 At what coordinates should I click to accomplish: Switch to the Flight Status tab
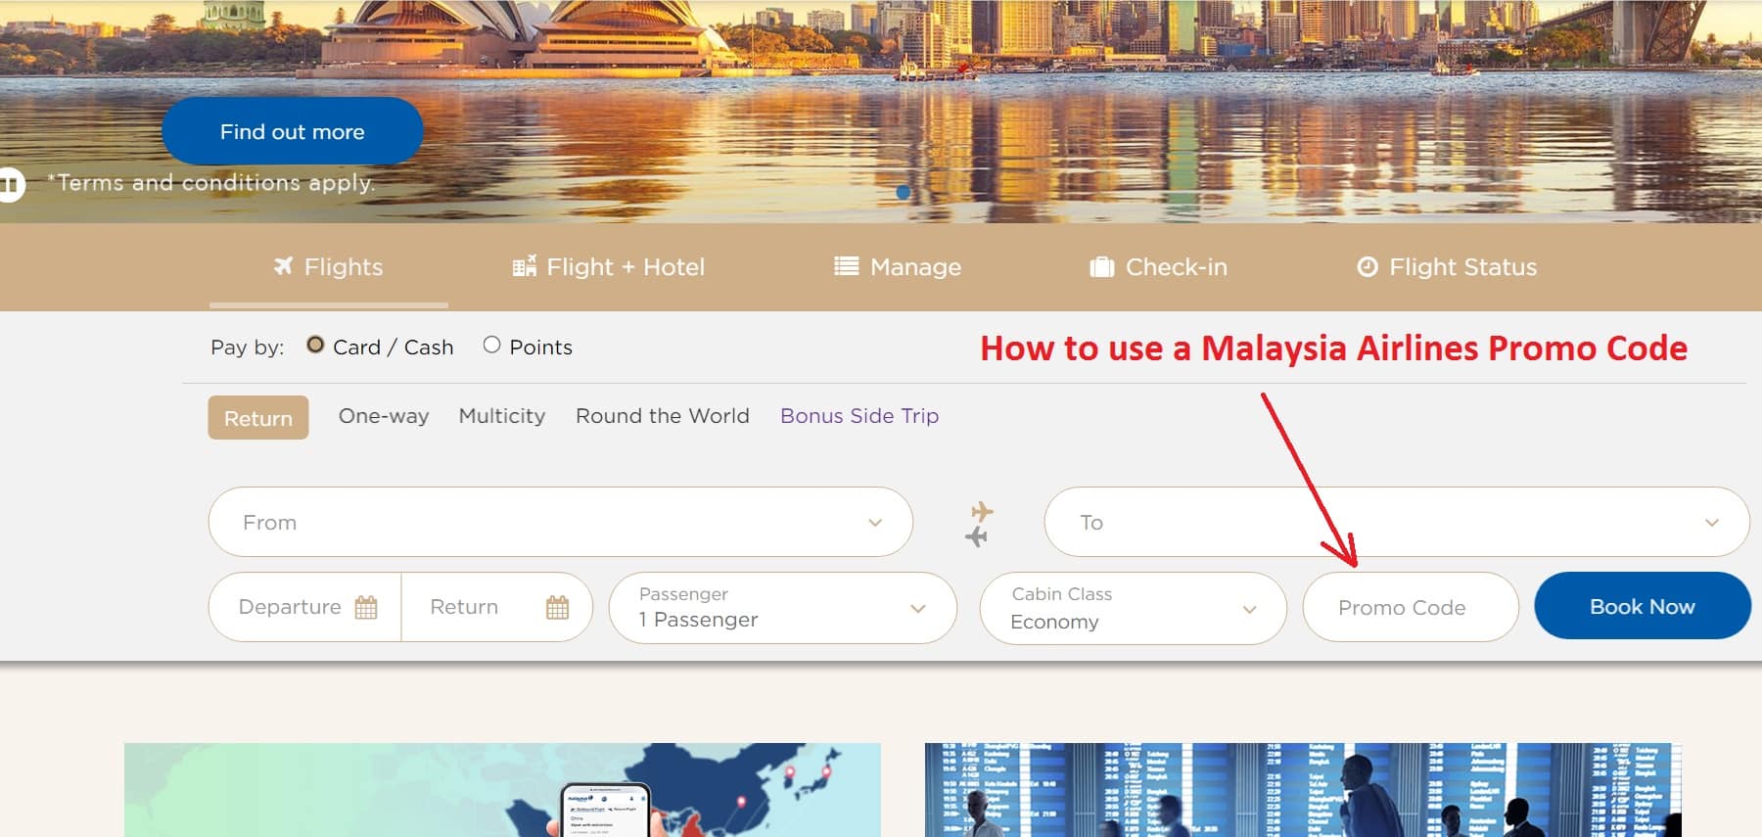pyautogui.click(x=1447, y=266)
